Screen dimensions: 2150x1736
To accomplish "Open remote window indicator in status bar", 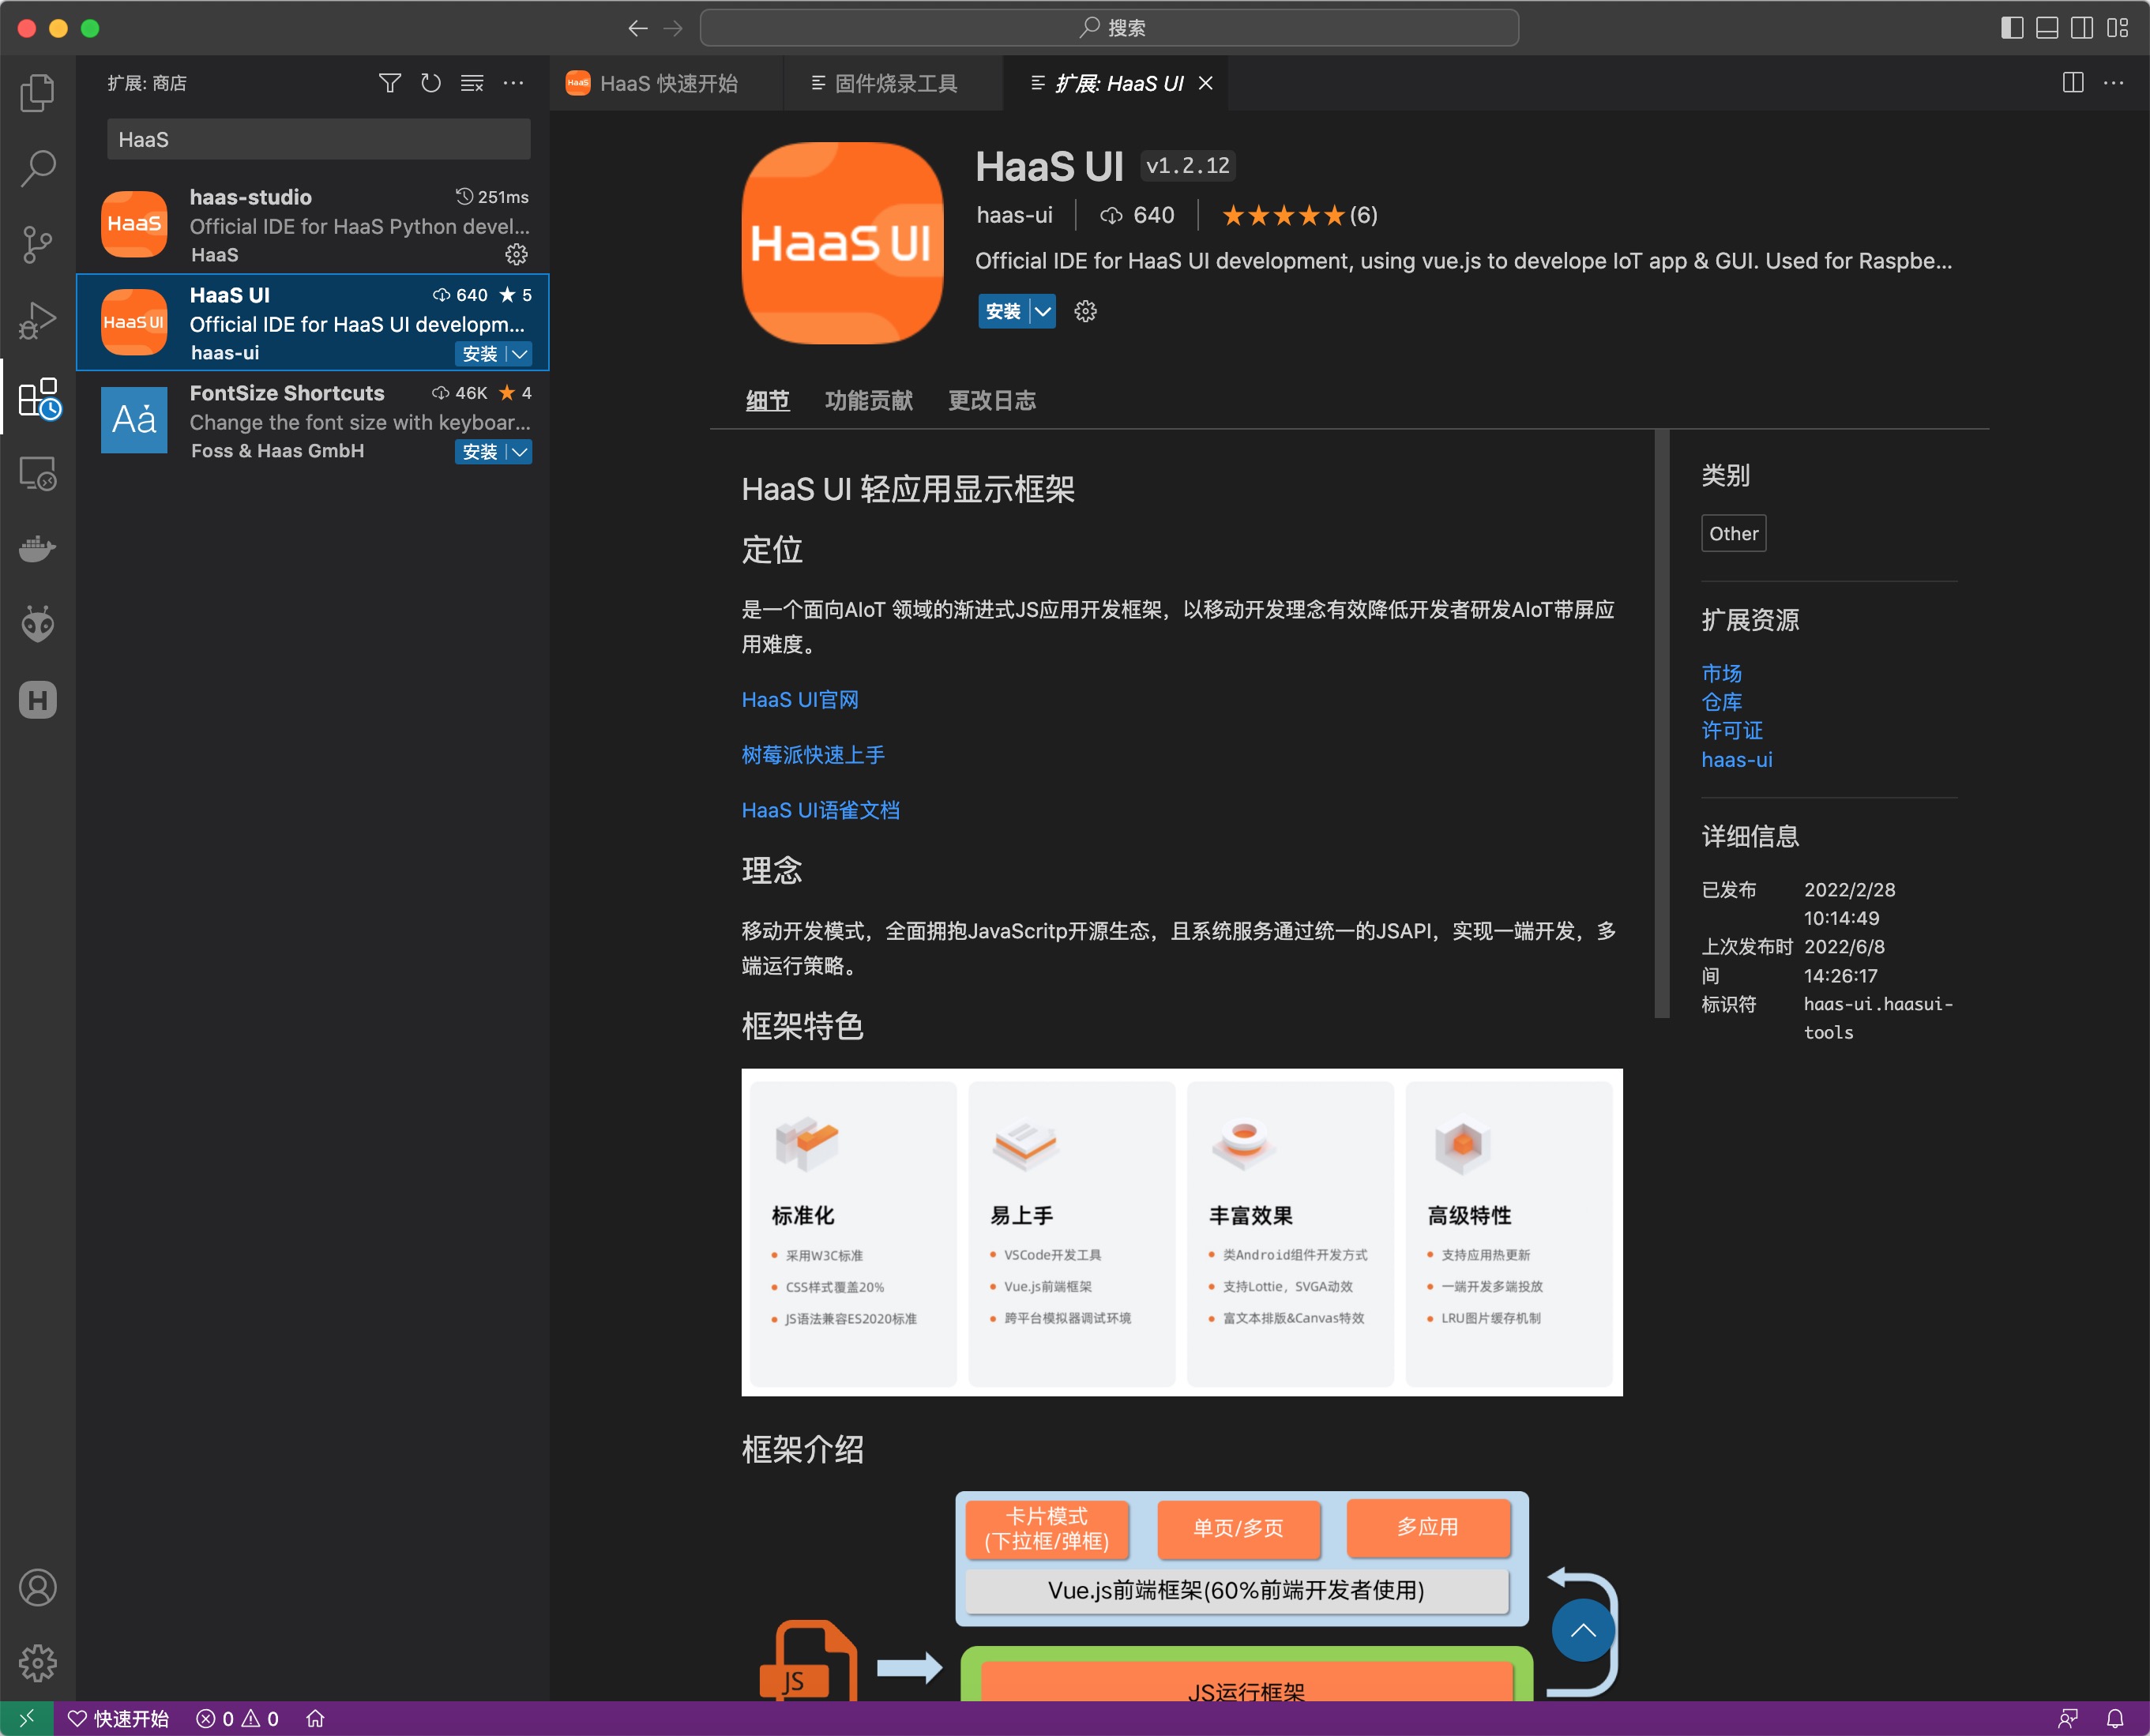I will tap(26, 1718).
